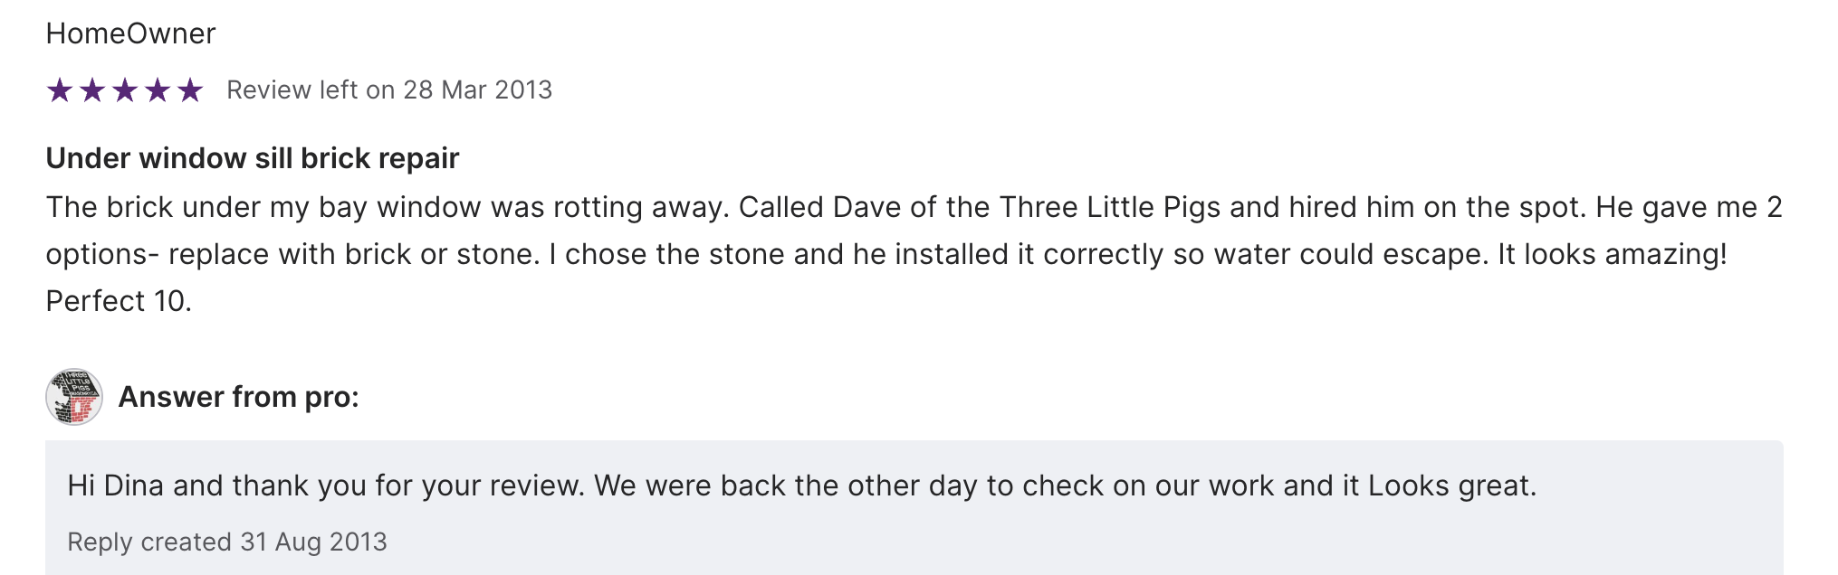Click the fourth purple rating star

tap(158, 90)
